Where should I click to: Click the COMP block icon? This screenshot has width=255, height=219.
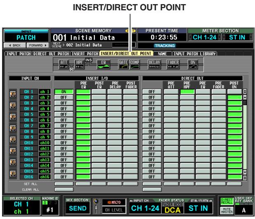click(135, 64)
